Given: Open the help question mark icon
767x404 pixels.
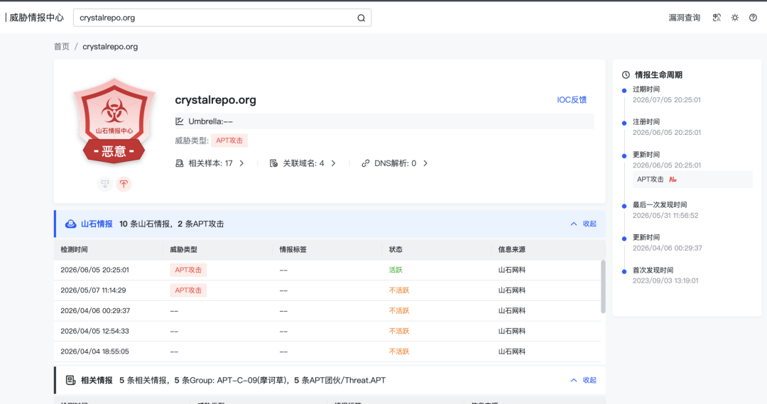Looking at the screenshot, I should 753,18.
